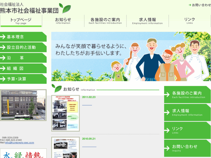The image size is (211, 158).
Task: Click arrow icon on right リンク button
Action: [x=167, y=130]
